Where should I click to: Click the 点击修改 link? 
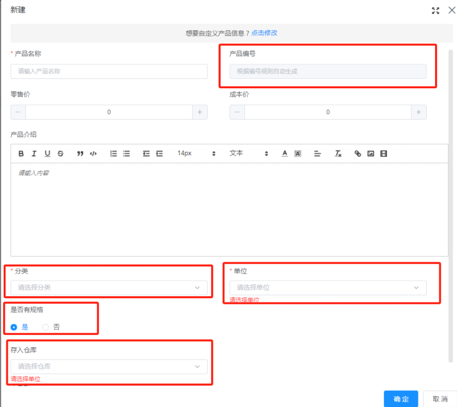tap(264, 33)
